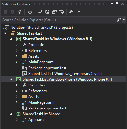The width and height of the screenshot is (127, 129).
Task: Select References in SharedTaskList.Windows project
Action: [37, 51]
